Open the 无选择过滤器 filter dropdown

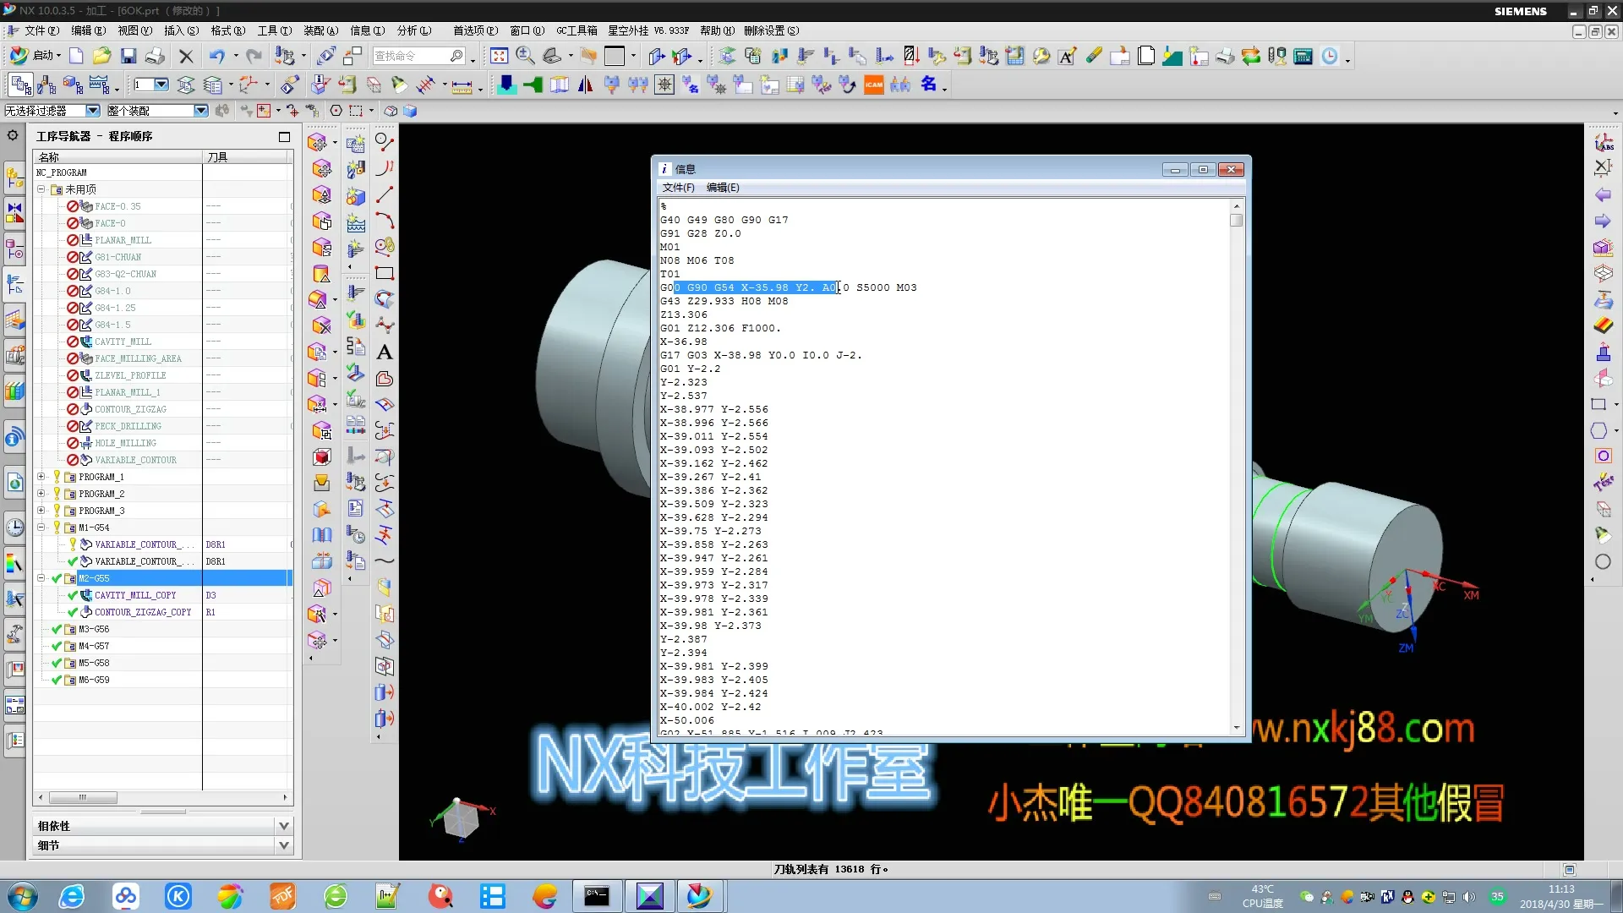coord(93,111)
